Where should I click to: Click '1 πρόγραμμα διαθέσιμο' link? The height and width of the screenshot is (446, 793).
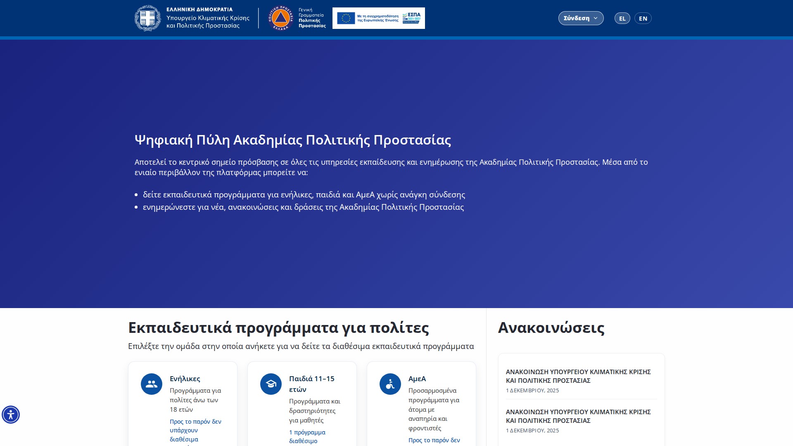307,437
